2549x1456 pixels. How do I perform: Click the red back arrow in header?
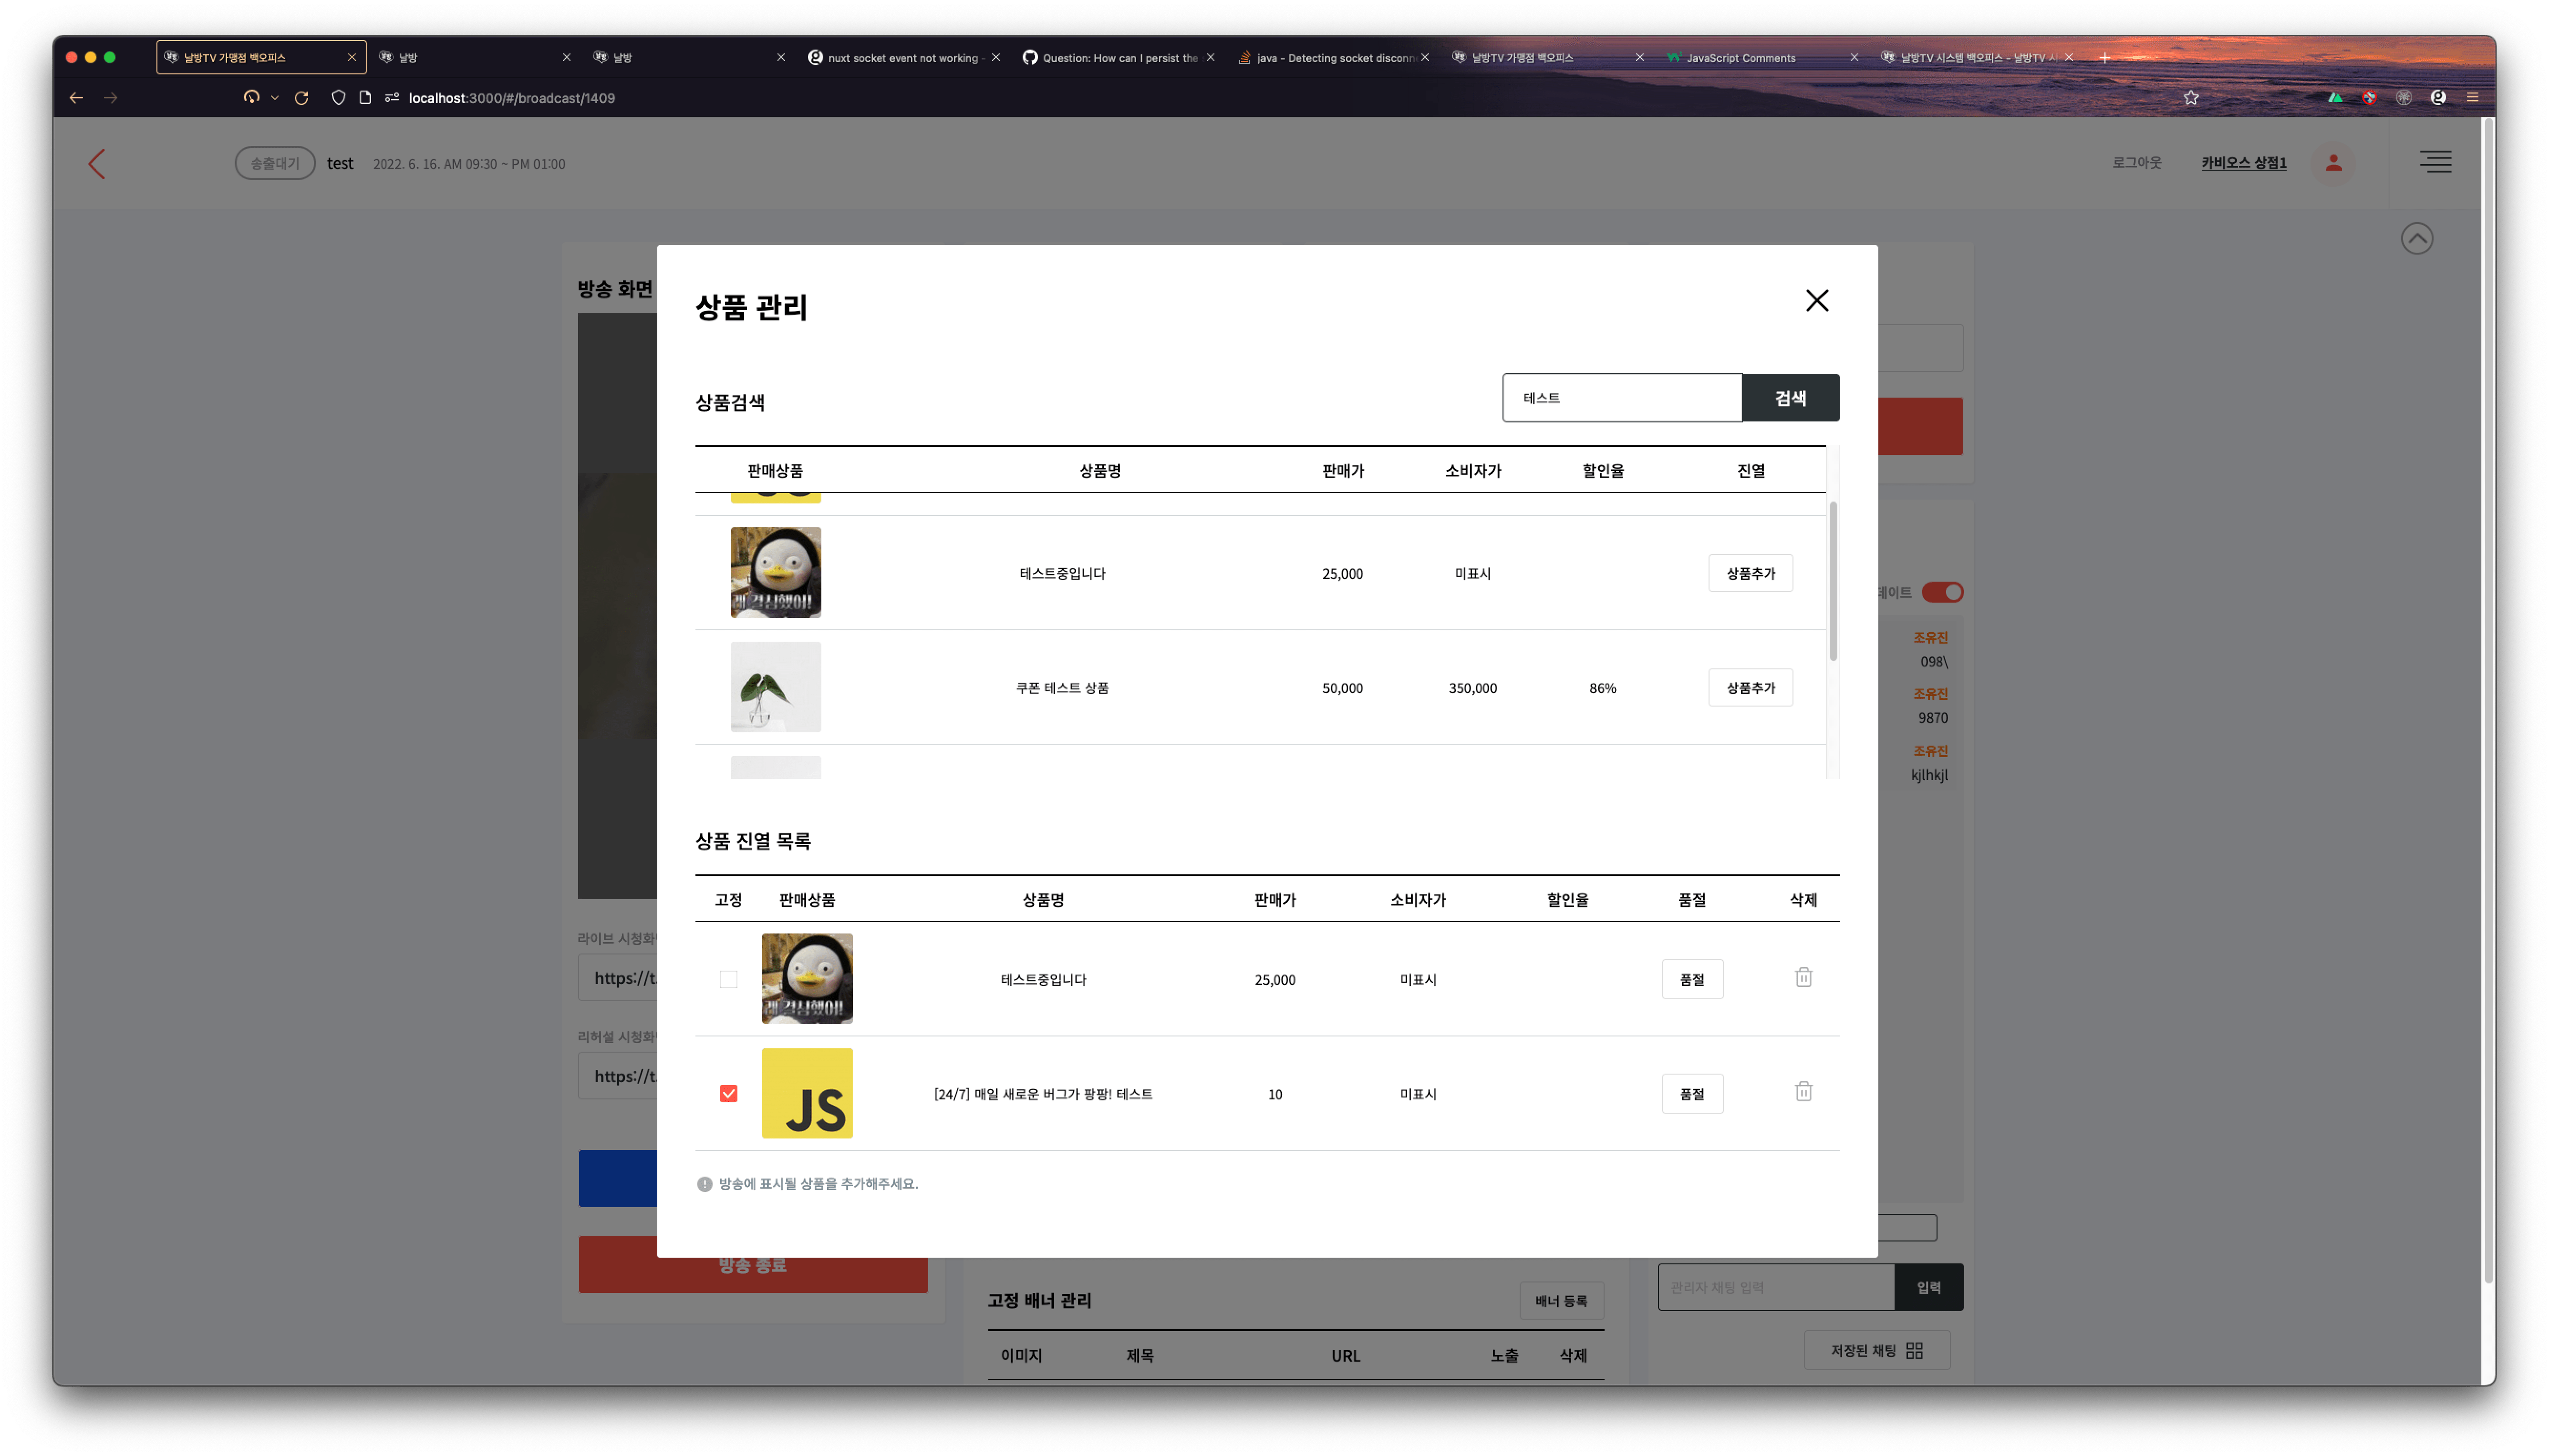[97, 164]
